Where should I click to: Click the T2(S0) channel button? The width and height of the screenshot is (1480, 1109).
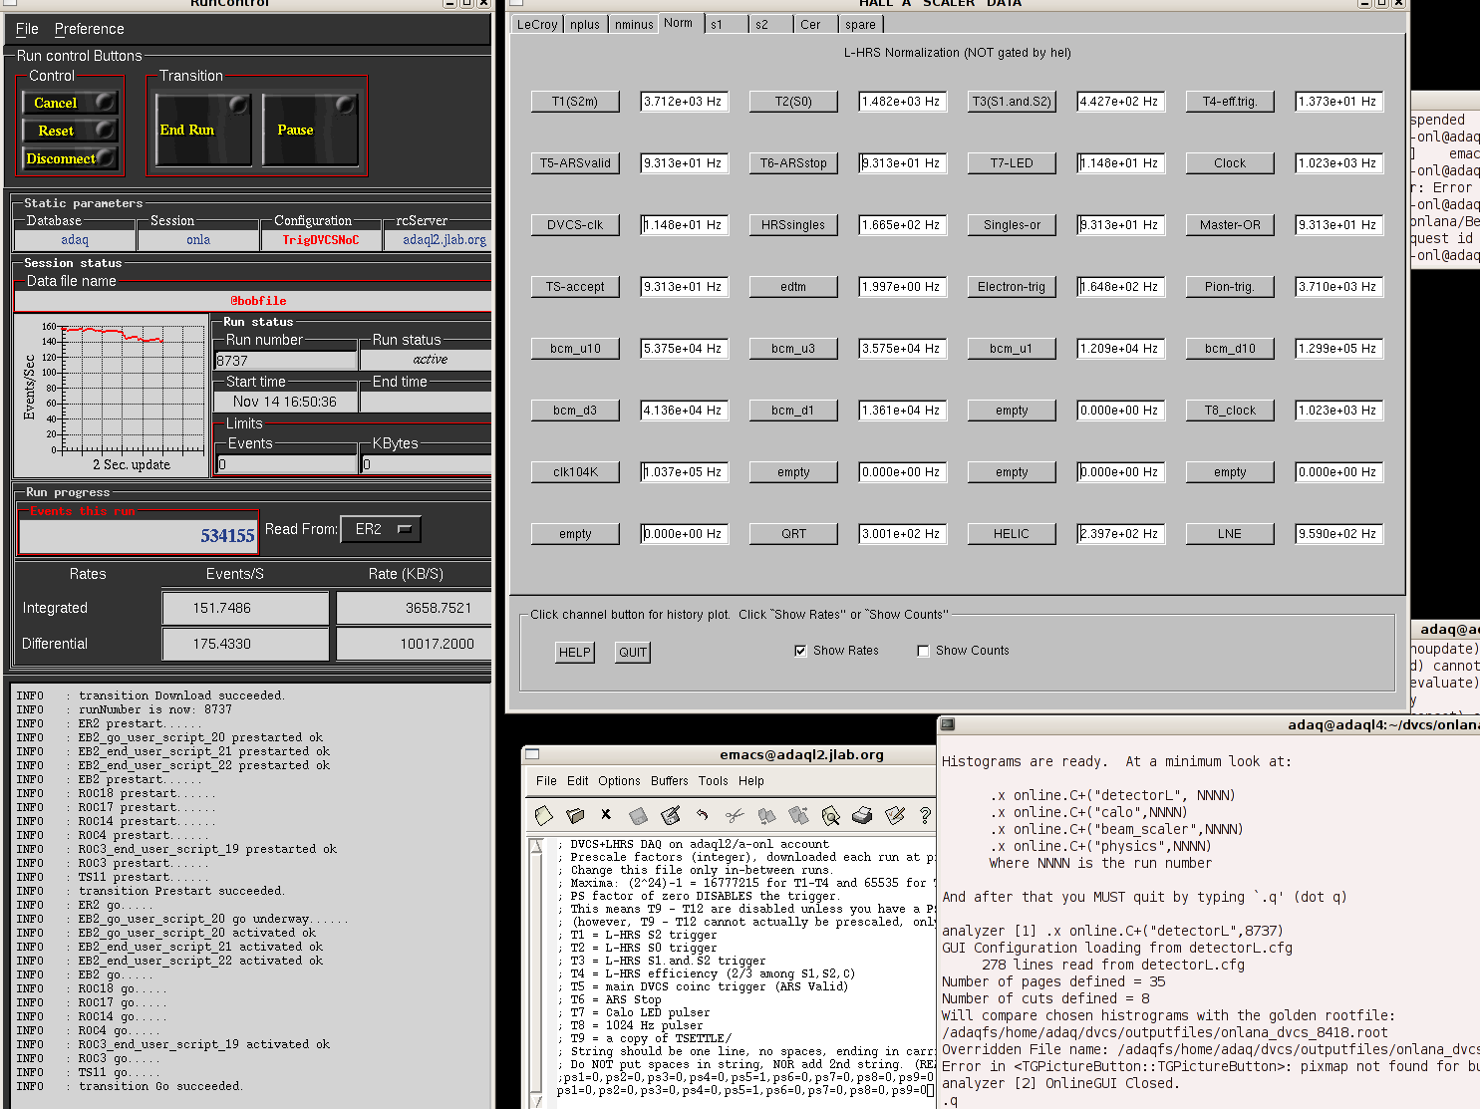click(x=793, y=101)
